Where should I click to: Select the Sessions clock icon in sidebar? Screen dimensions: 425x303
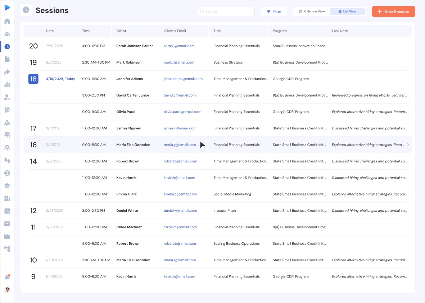pos(7,46)
